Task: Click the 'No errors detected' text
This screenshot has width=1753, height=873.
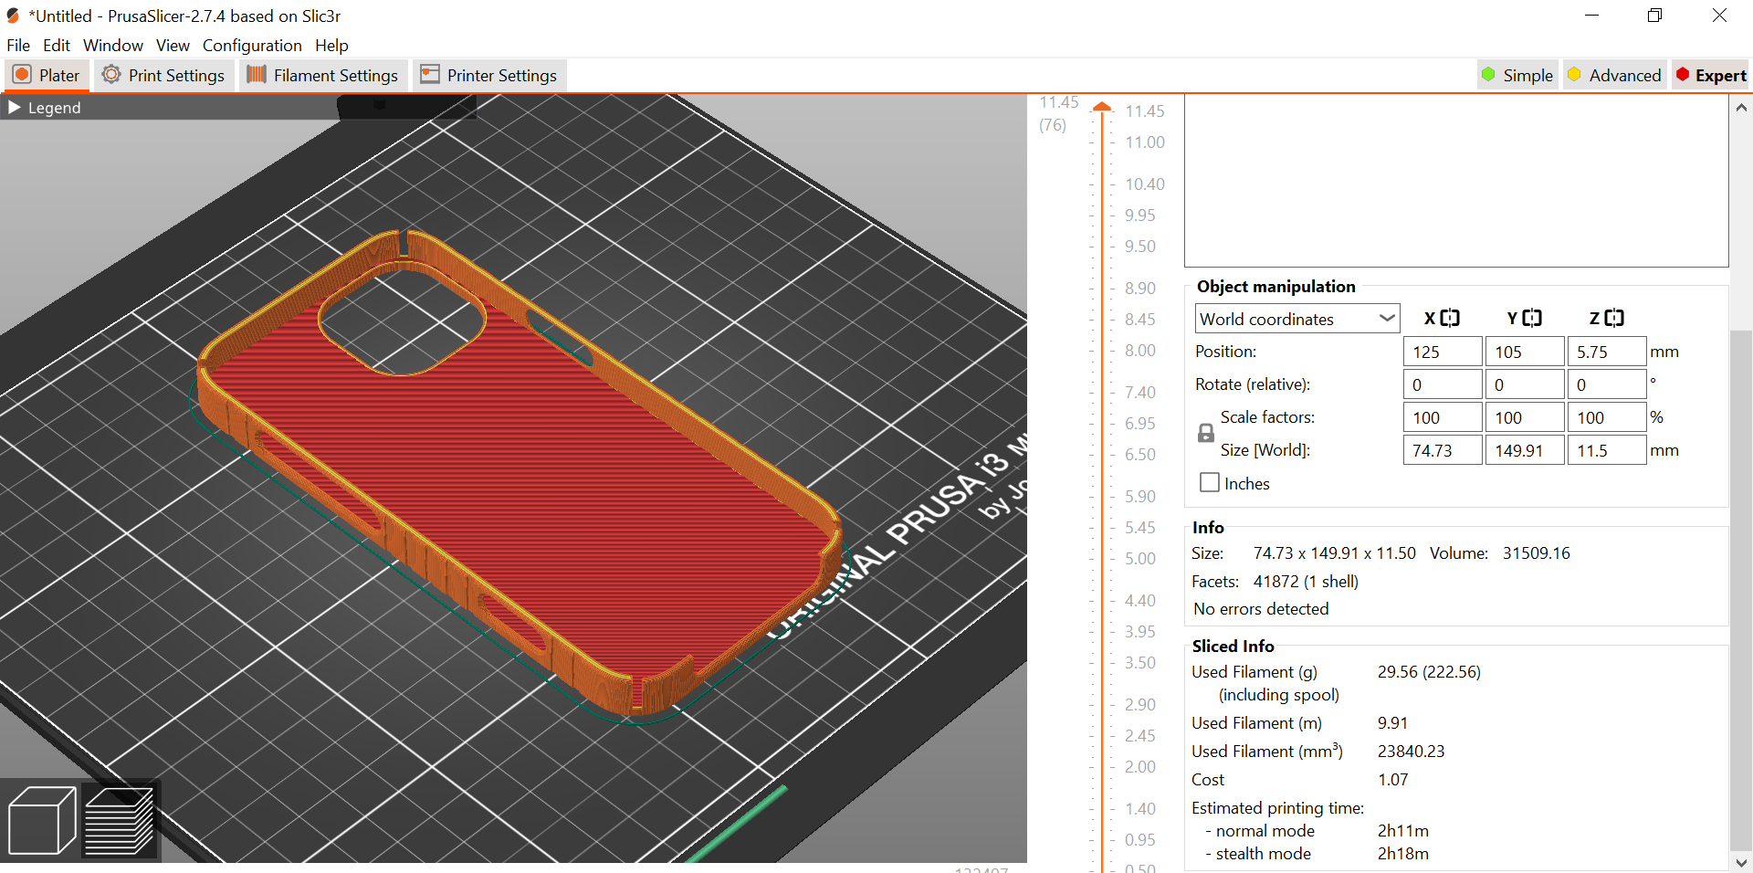Action: point(1261,609)
